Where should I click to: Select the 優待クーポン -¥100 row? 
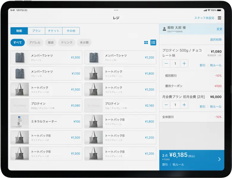(x=192, y=86)
